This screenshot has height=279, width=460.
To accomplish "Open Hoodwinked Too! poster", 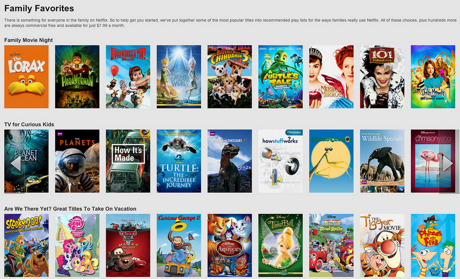I will [128, 76].
